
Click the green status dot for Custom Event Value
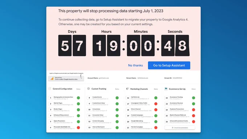point(117,104)
